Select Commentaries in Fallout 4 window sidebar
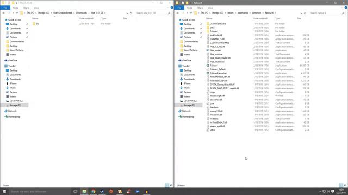This screenshot has height=195, width=348. point(191,42)
